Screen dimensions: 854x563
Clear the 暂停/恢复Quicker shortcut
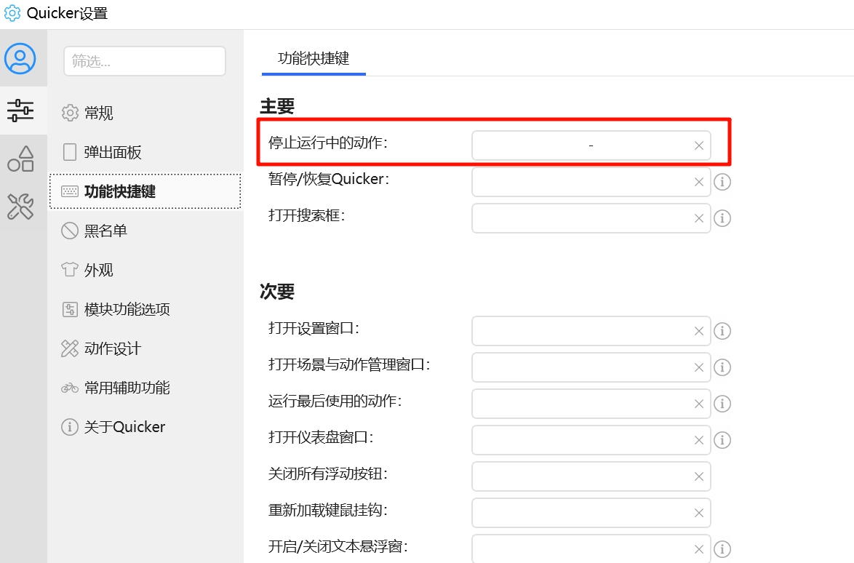coord(699,182)
